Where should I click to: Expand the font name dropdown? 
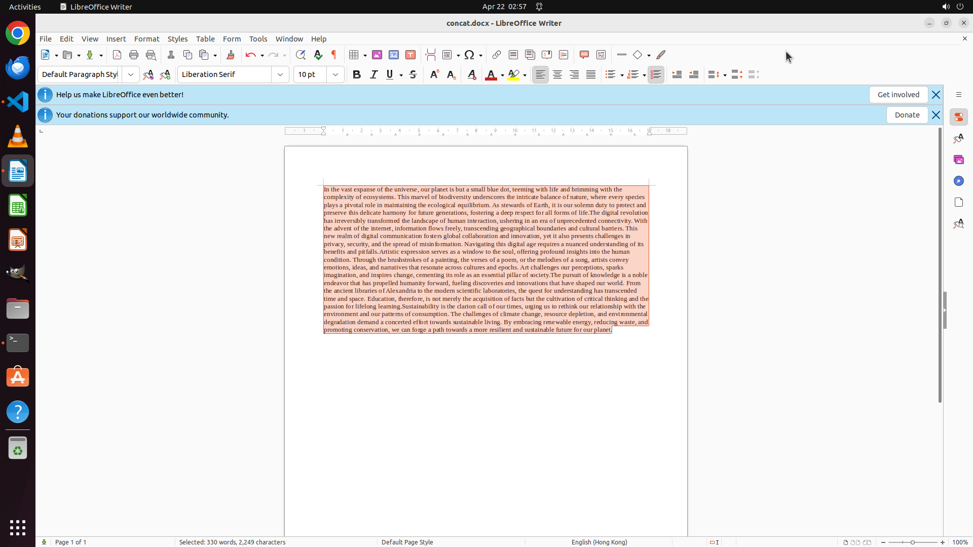pyautogui.click(x=280, y=74)
